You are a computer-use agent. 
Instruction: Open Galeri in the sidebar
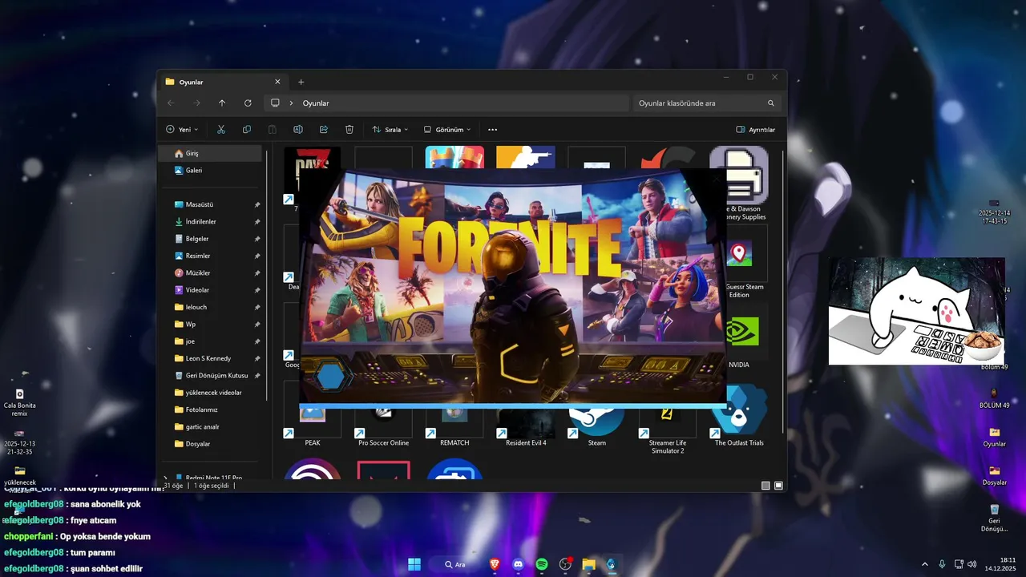tap(211, 170)
